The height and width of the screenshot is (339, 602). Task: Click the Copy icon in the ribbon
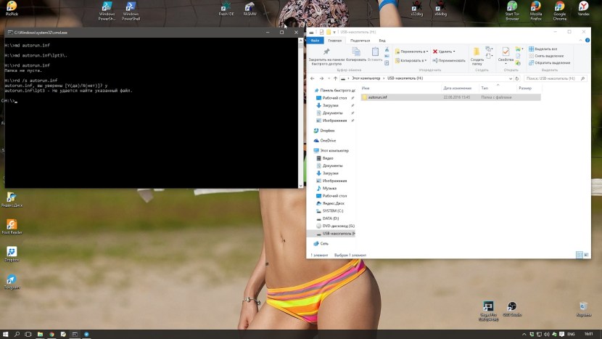356,52
